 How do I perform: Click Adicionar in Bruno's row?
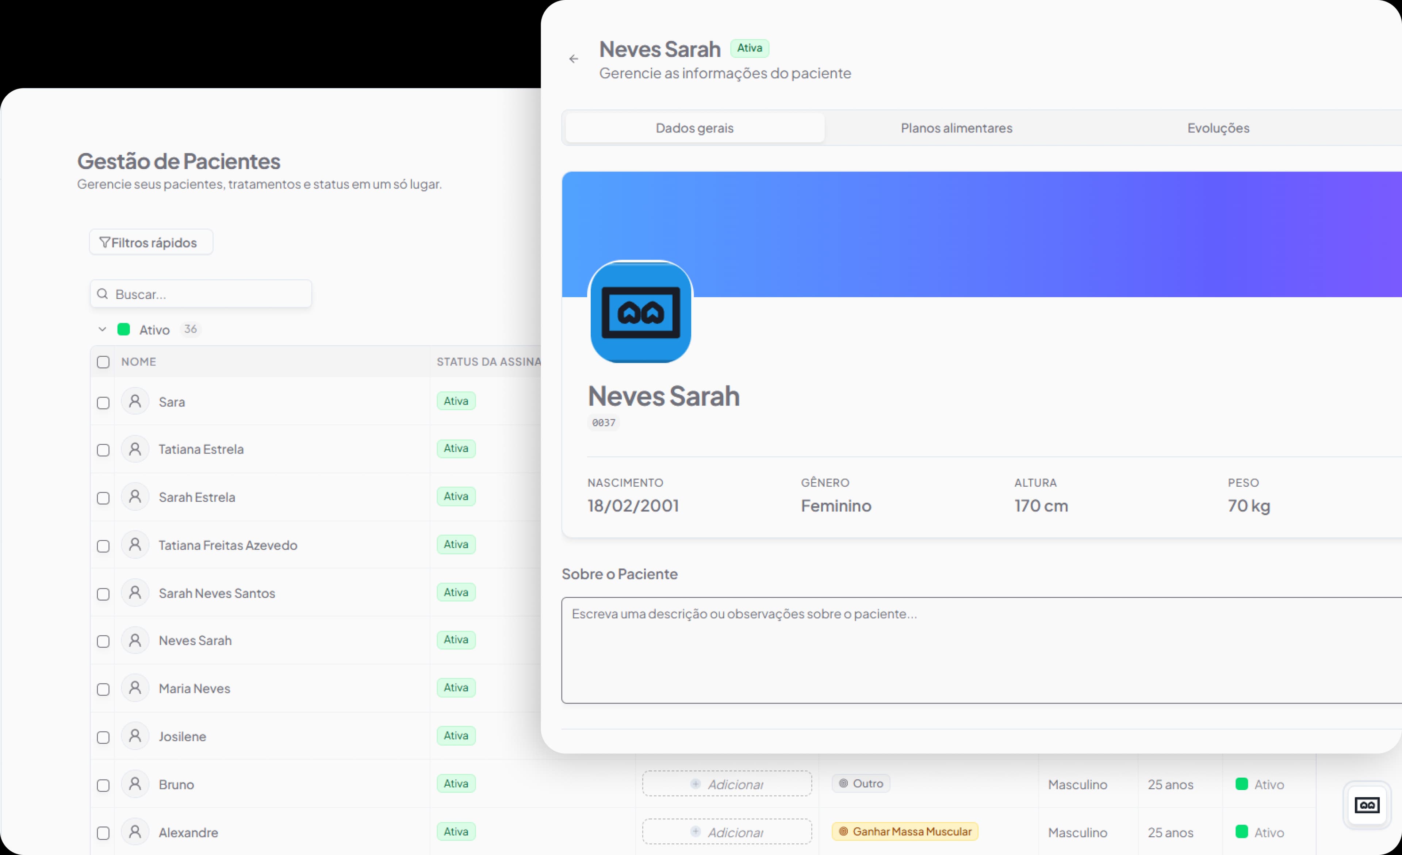[x=727, y=784]
